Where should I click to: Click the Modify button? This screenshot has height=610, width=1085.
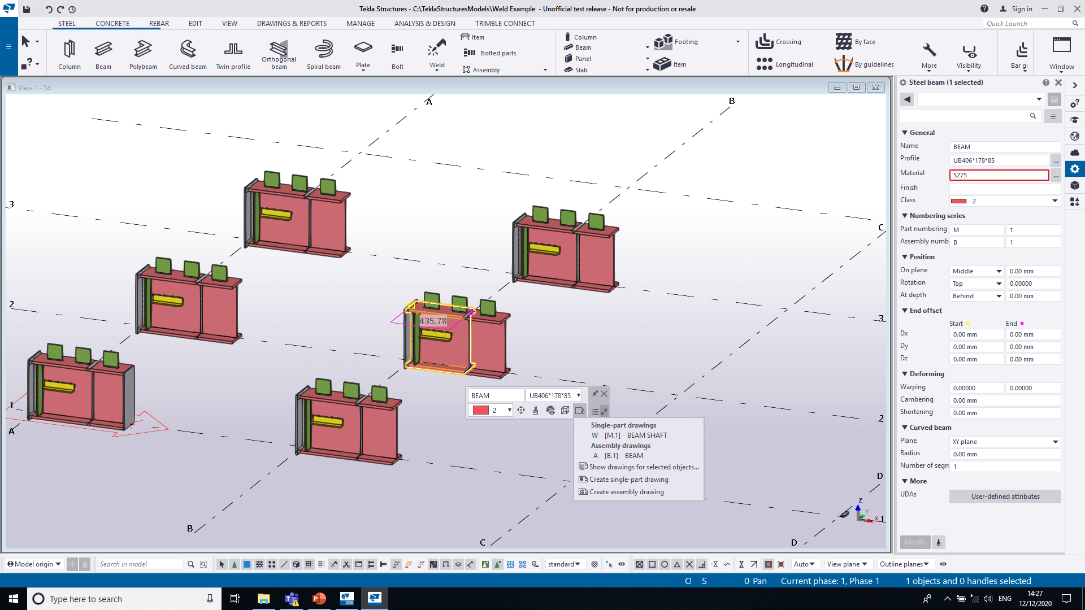coord(915,542)
